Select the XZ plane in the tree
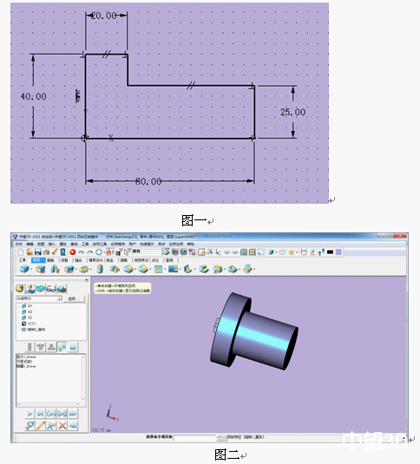This screenshot has height=464, width=420. [x=27, y=312]
